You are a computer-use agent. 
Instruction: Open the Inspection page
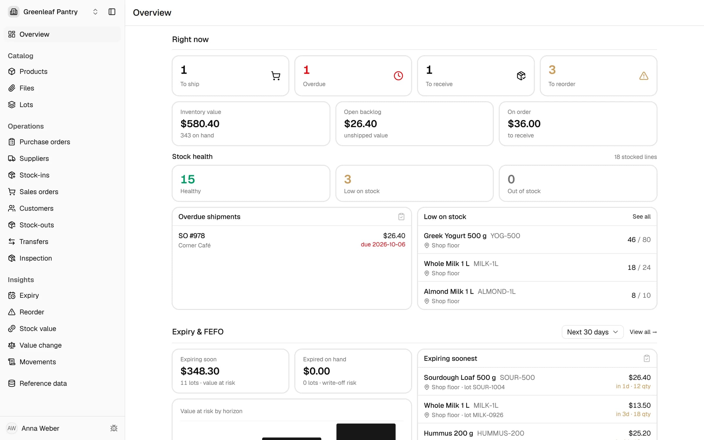62,258
